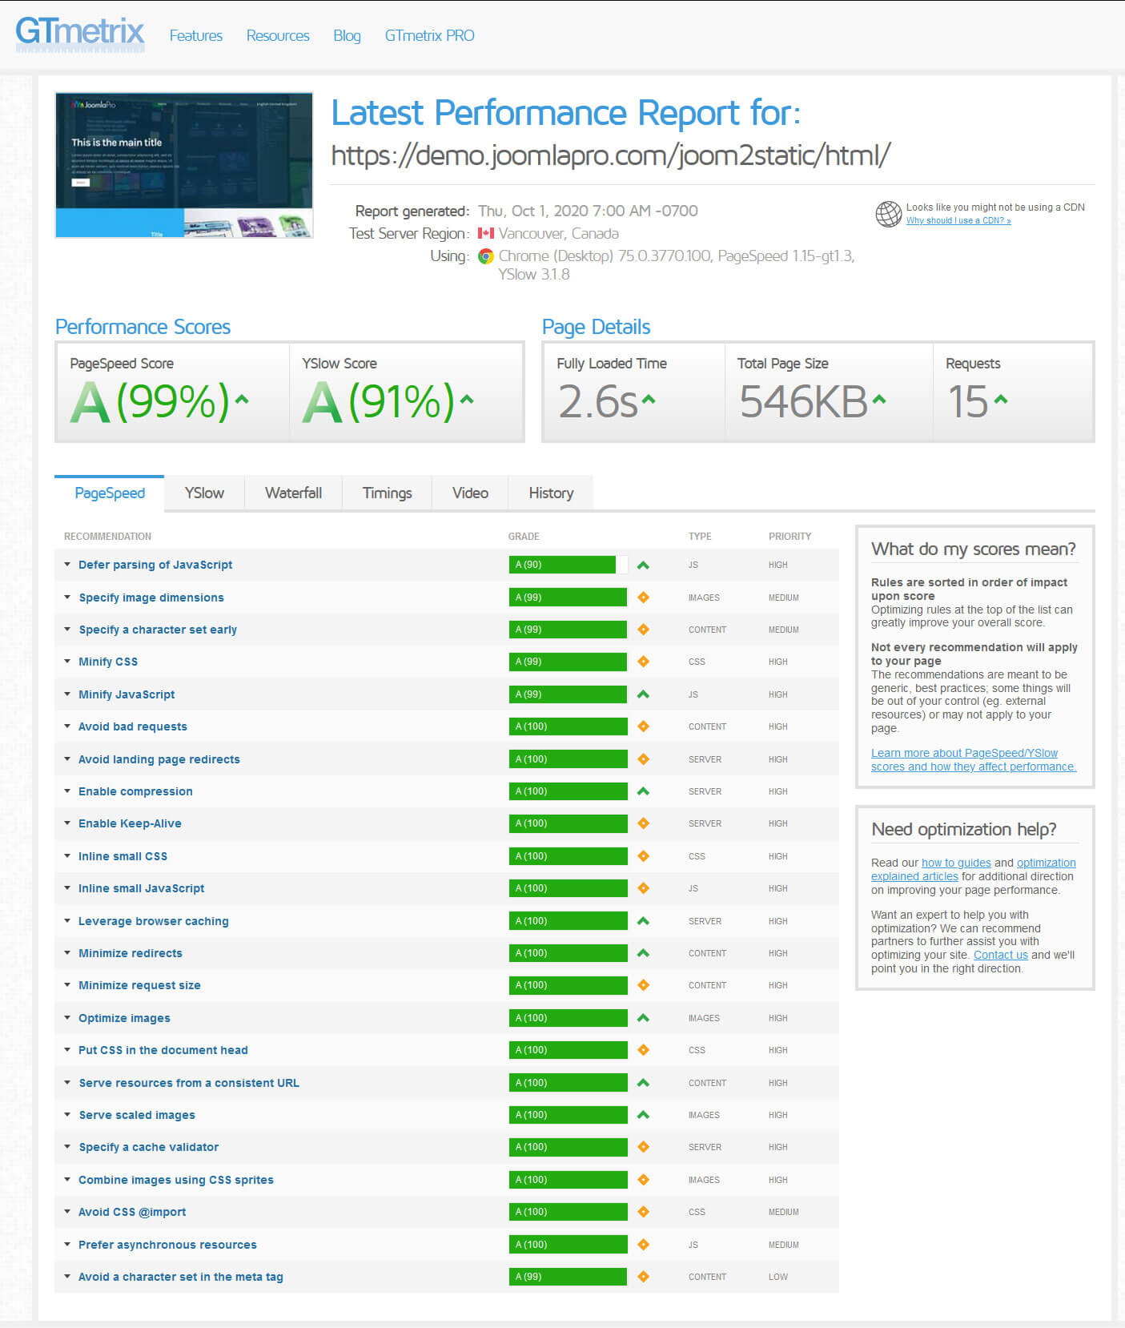This screenshot has width=1125, height=1328.
Task: Click orange diamond for Prefer asynchronous resources
Action: (643, 1245)
